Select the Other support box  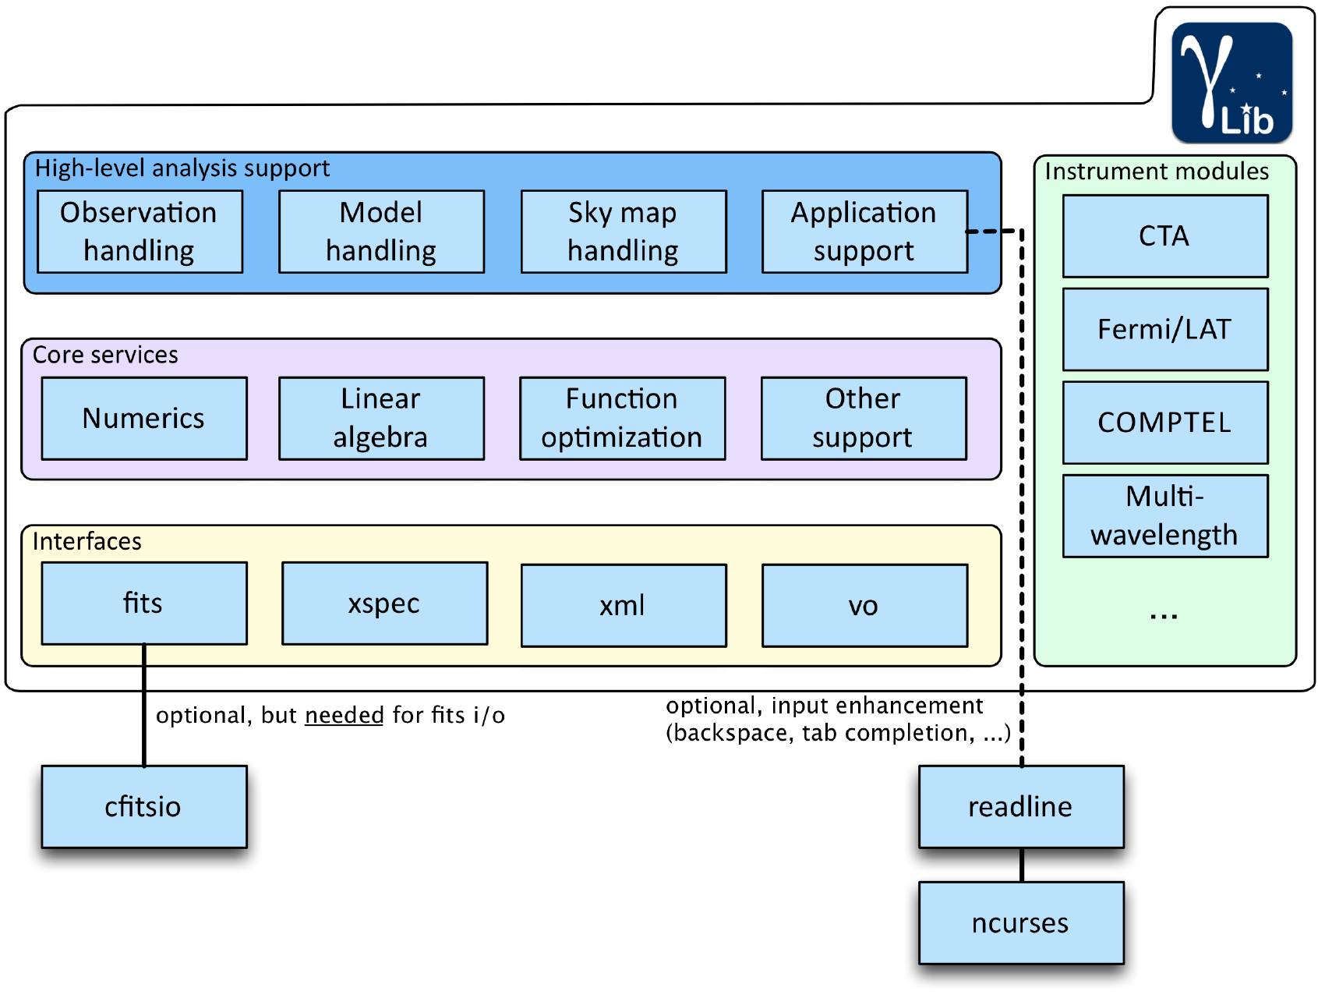coord(864,419)
